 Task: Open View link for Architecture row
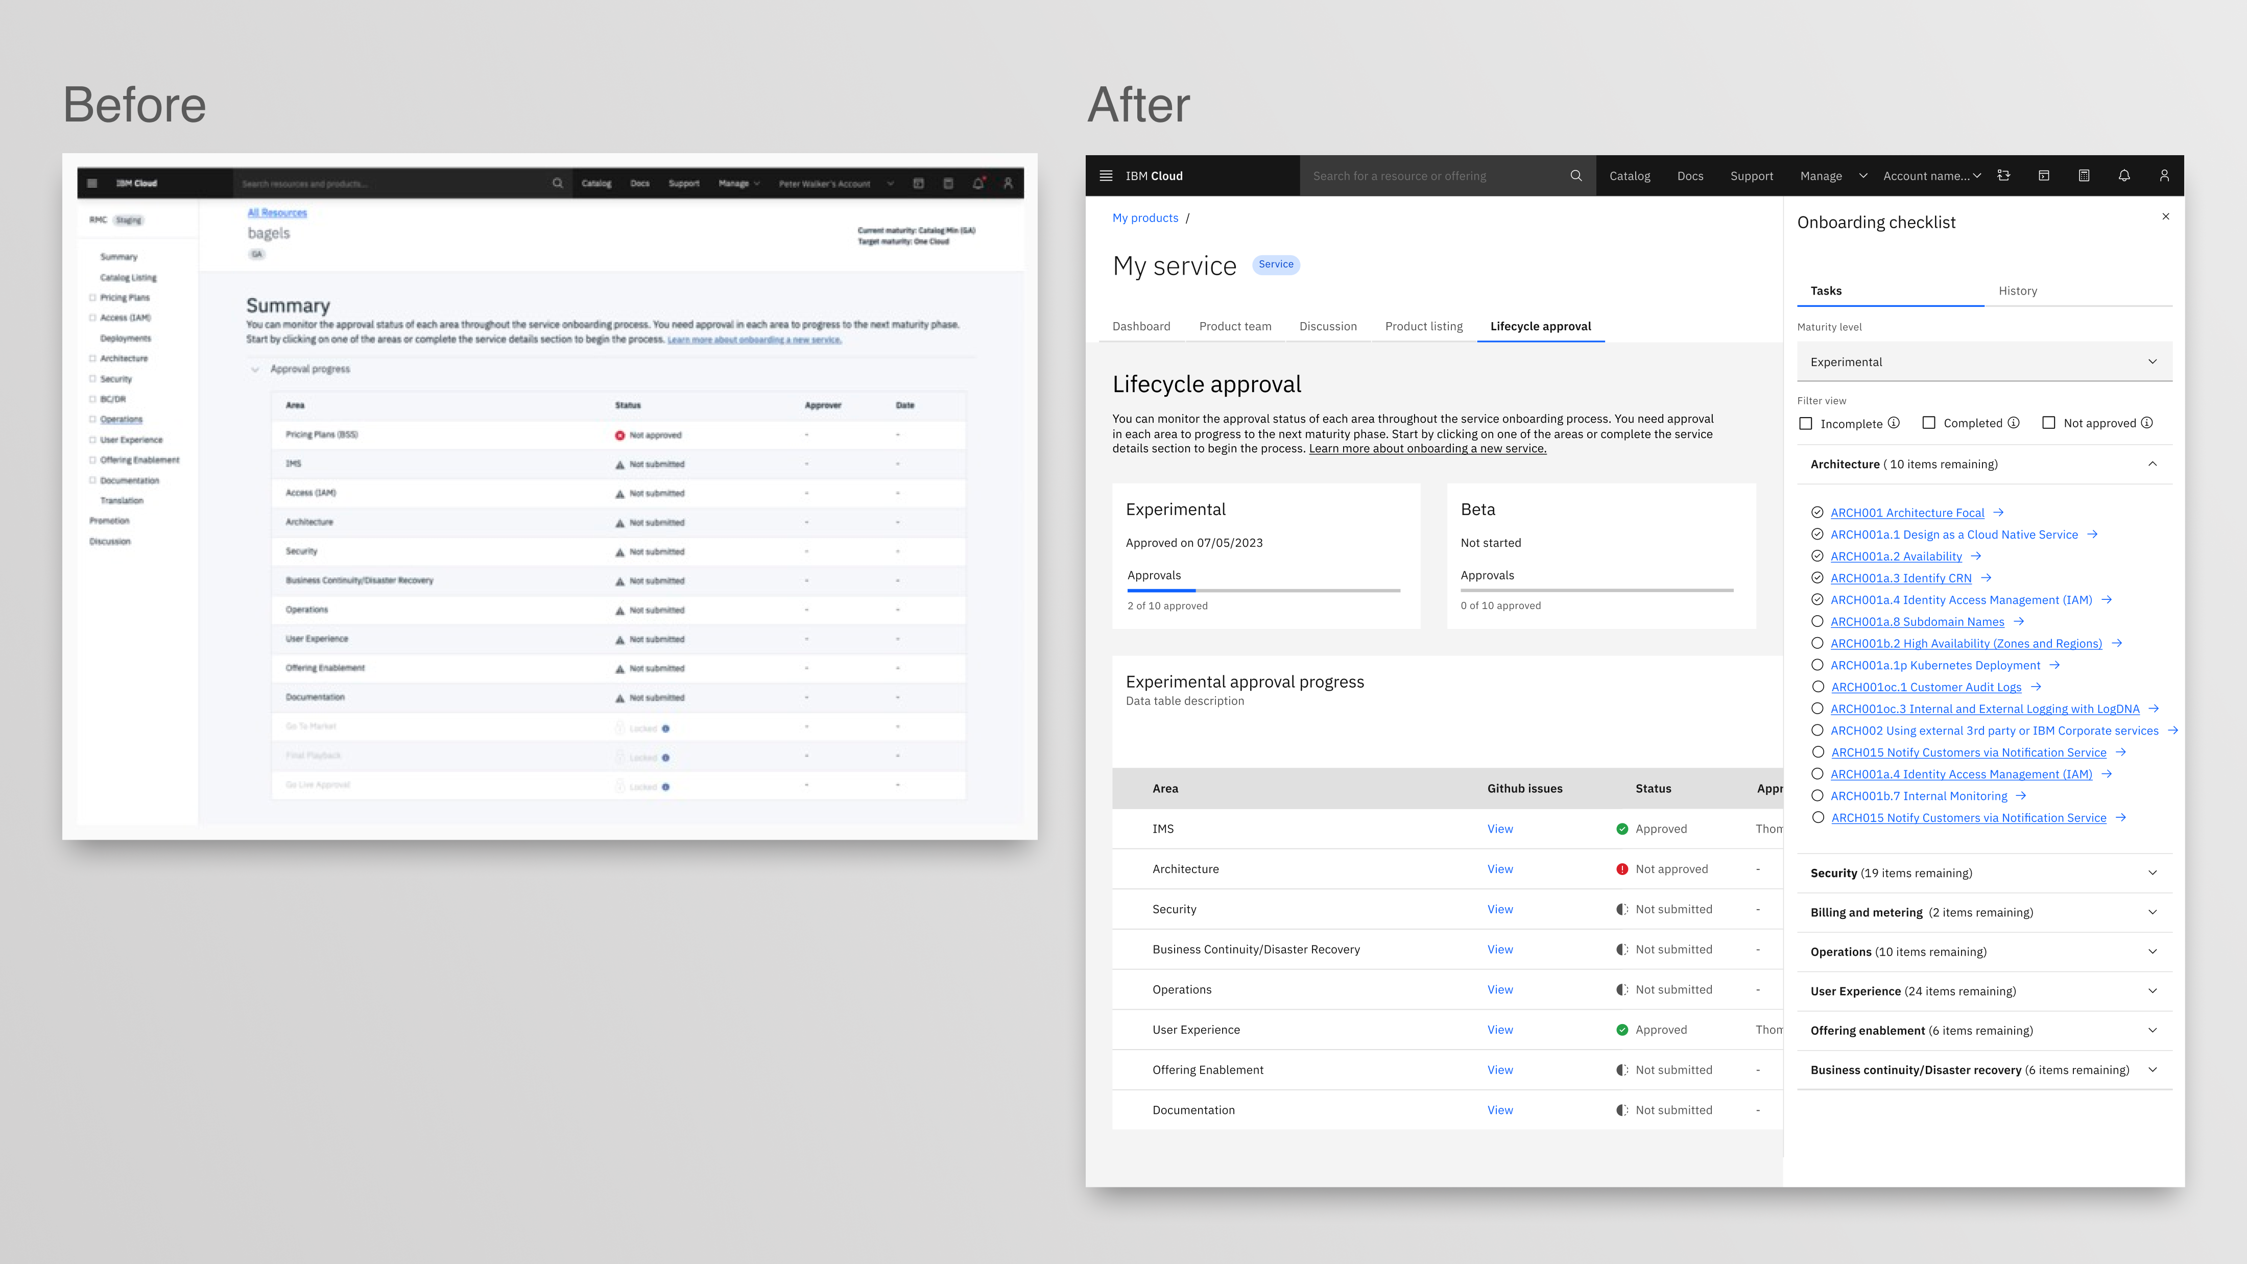(x=1499, y=869)
